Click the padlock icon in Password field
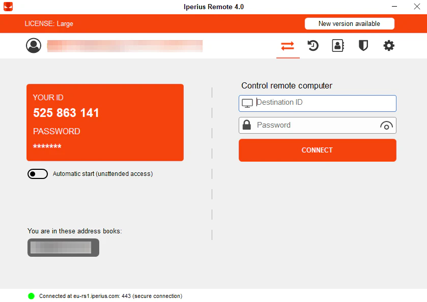 pyautogui.click(x=247, y=125)
